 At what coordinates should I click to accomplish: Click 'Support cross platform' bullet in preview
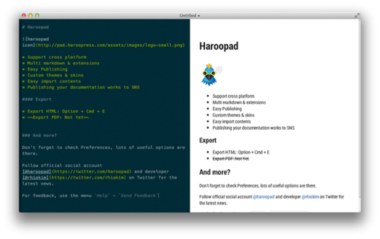(x=233, y=96)
